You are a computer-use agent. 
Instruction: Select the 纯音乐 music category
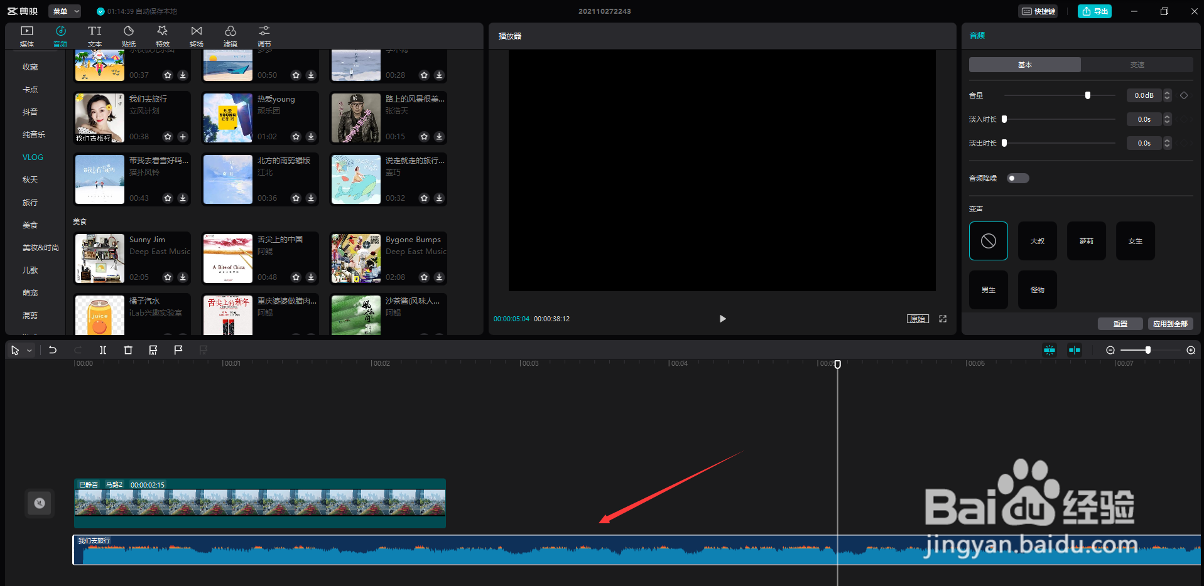[x=34, y=135]
